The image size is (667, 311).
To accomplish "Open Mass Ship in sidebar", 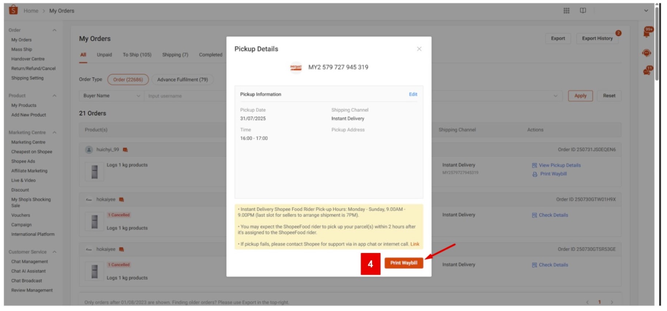I will pyautogui.click(x=22, y=49).
